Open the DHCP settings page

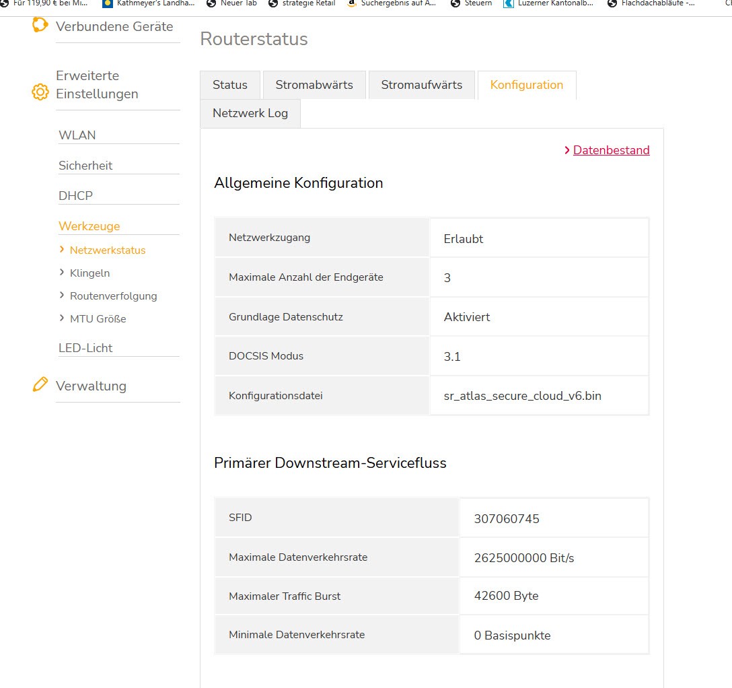tap(75, 196)
